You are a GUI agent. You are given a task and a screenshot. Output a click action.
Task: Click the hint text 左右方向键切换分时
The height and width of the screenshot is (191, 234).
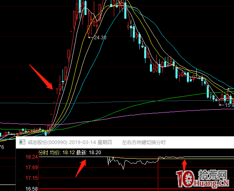[x=143, y=142]
